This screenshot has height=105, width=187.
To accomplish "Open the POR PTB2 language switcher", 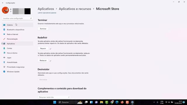I will coord(162,102).
